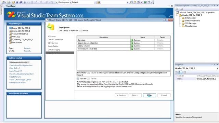Select CDC Service wizard step

coord(53,43)
